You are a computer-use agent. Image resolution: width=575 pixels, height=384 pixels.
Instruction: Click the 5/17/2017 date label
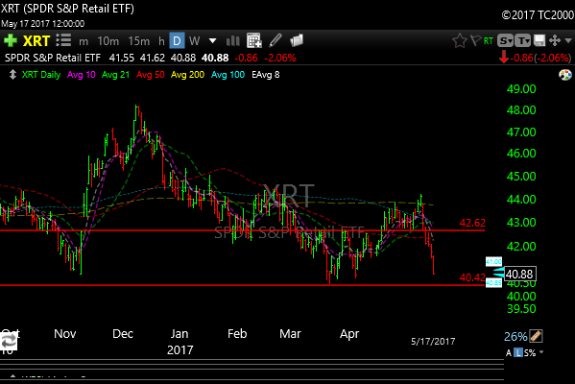433,342
